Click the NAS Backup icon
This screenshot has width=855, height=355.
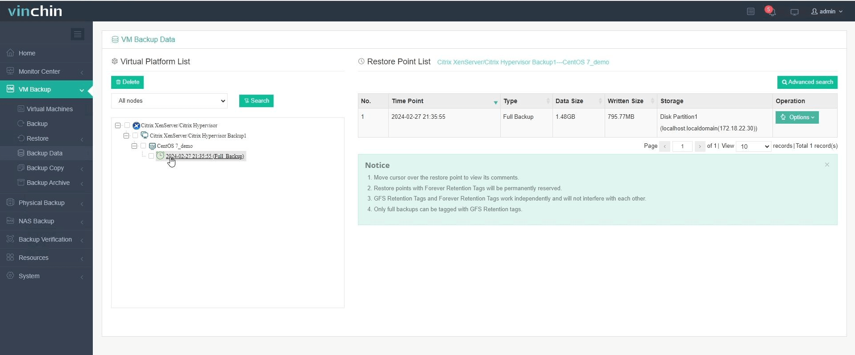(10, 221)
